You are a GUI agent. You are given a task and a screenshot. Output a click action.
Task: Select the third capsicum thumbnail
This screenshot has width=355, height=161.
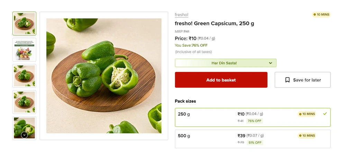point(24,76)
